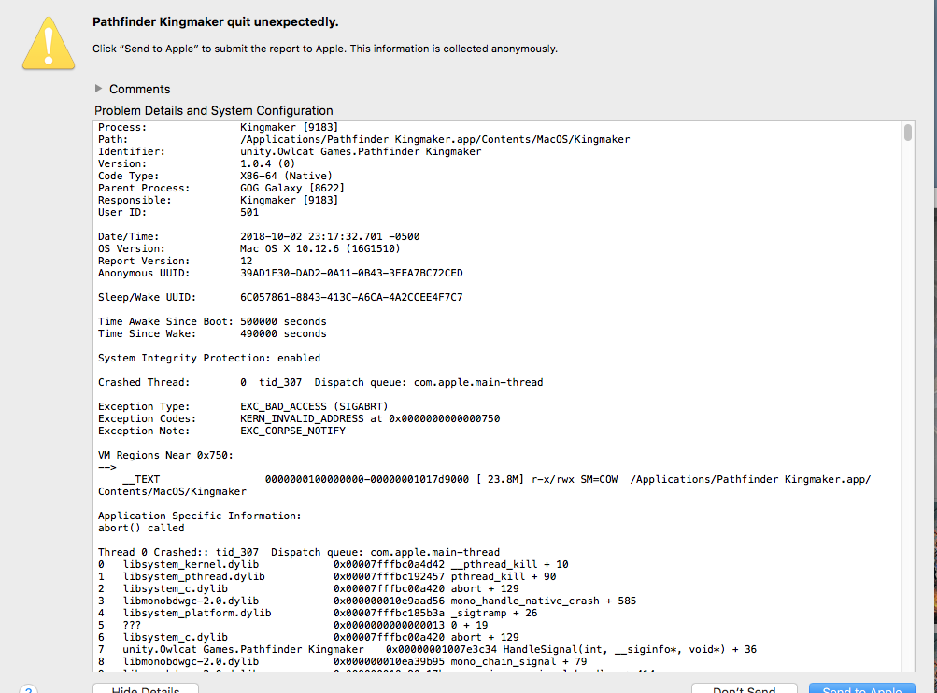Click frame 7 "HandleSignal" entry
Viewport: 937px width, 693px height.
(x=427, y=649)
